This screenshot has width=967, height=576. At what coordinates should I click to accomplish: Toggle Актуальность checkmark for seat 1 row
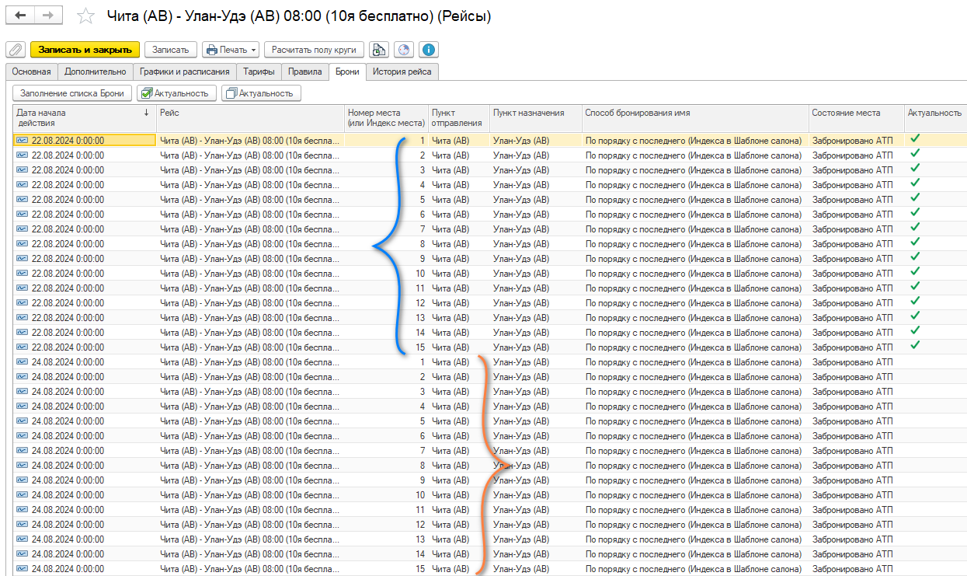[915, 139]
